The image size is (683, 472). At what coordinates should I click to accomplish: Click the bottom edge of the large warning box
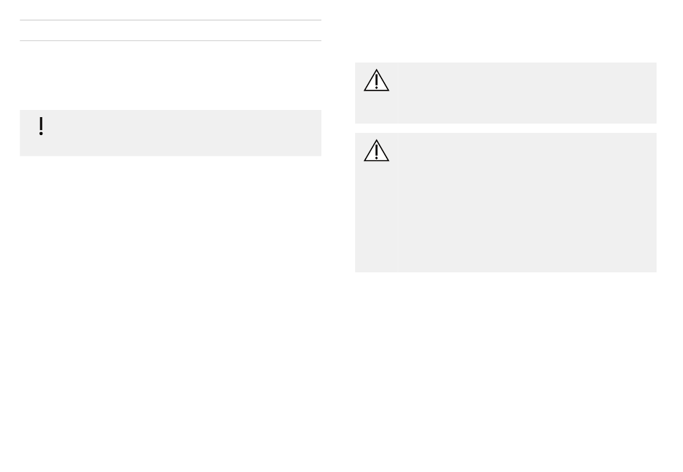(505, 272)
